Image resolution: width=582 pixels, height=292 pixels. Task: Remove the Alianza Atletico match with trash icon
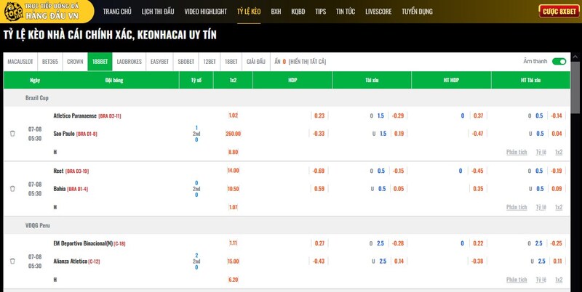[12, 261]
